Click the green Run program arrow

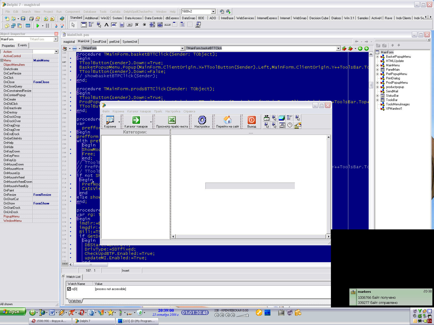pos(38,26)
